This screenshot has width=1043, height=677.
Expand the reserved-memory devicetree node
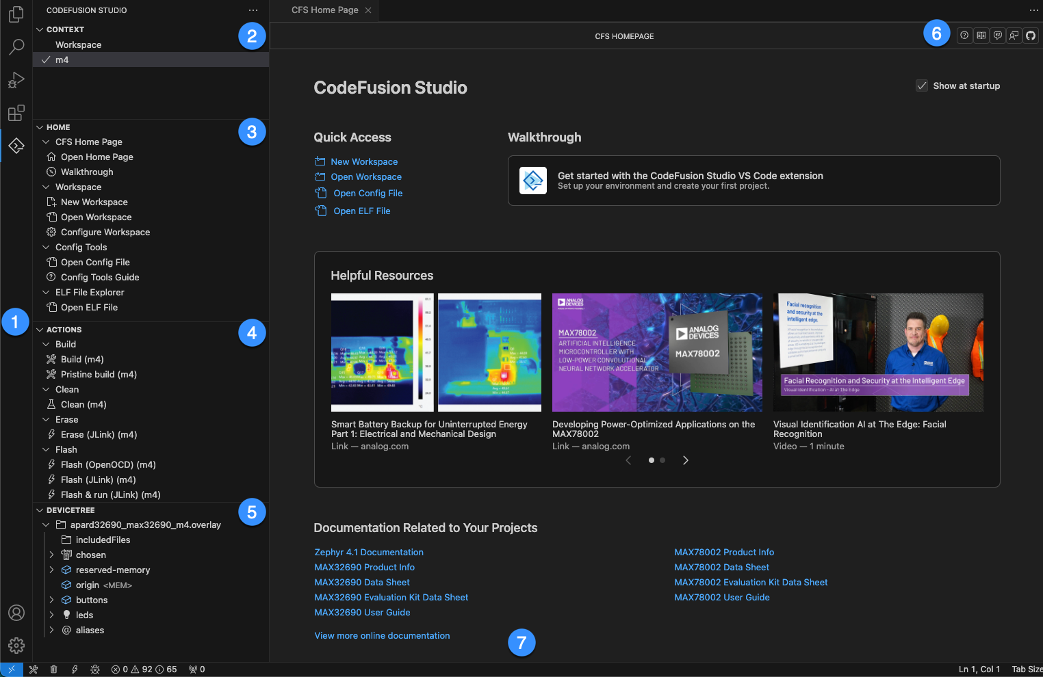click(x=51, y=570)
